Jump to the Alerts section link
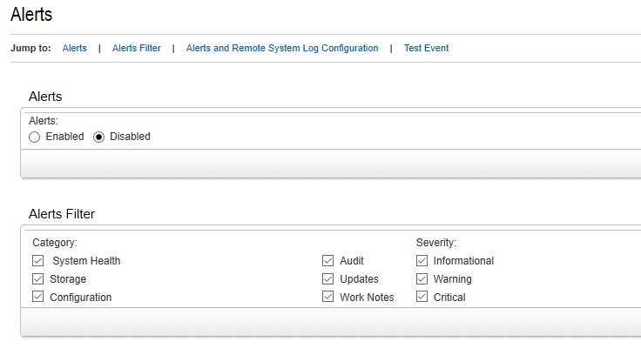641x355 pixels. point(74,48)
